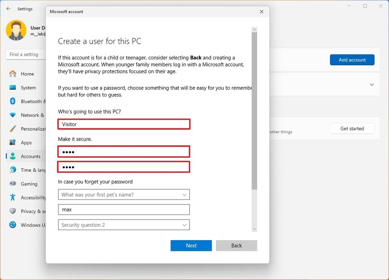Click the security answer field containing max
This screenshot has height=280, width=389.
pyautogui.click(x=124, y=210)
